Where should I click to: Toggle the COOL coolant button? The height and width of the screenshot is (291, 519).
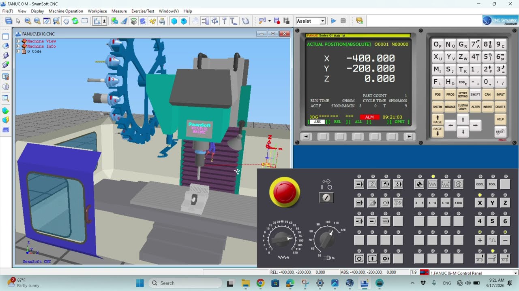(480, 184)
